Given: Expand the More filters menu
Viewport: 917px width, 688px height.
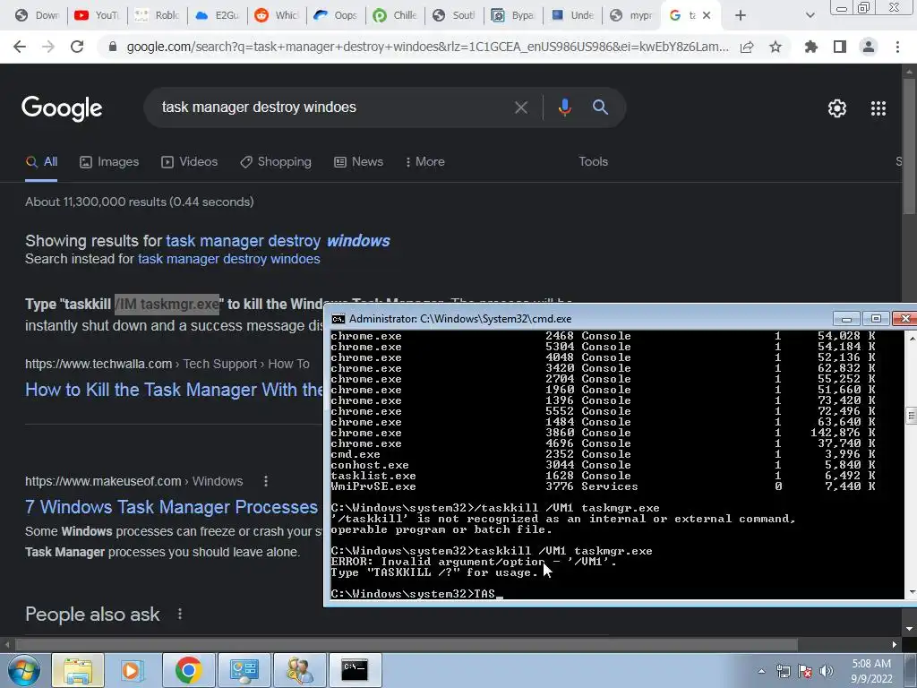Looking at the screenshot, I should (x=425, y=162).
